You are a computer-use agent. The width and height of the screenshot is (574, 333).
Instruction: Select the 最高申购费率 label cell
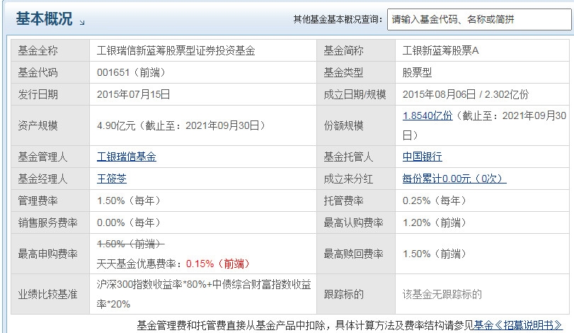click(50, 254)
